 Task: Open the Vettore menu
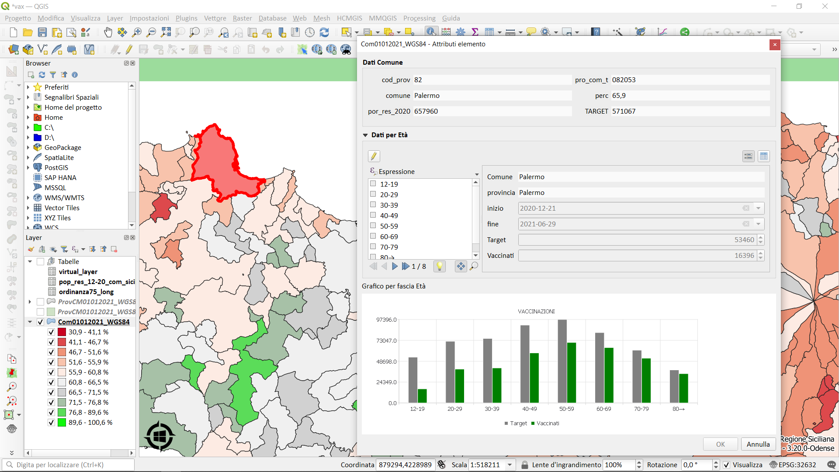click(x=215, y=18)
